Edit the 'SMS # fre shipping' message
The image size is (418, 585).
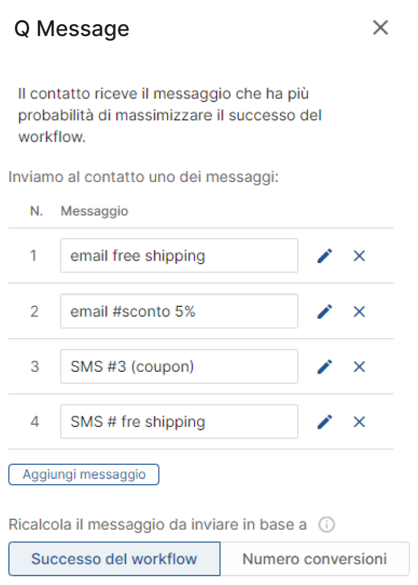click(325, 422)
